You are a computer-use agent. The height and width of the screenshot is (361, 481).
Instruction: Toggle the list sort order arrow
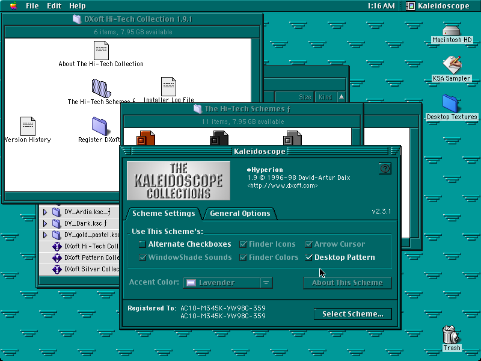pyautogui.click(x=341, y=97)
